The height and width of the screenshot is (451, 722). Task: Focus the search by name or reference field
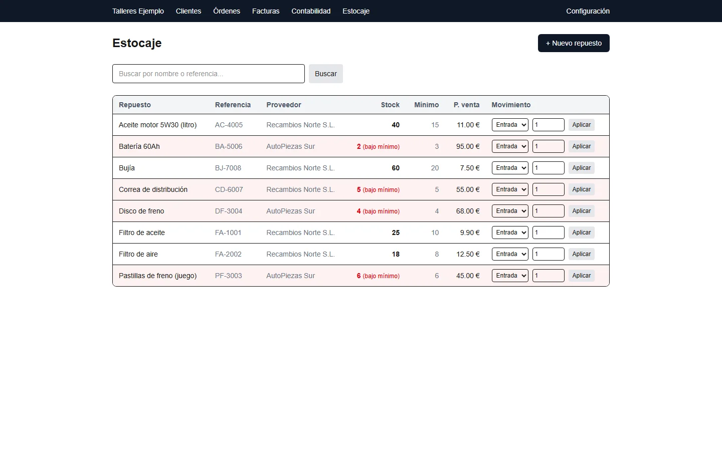click(x=209, y=74)
